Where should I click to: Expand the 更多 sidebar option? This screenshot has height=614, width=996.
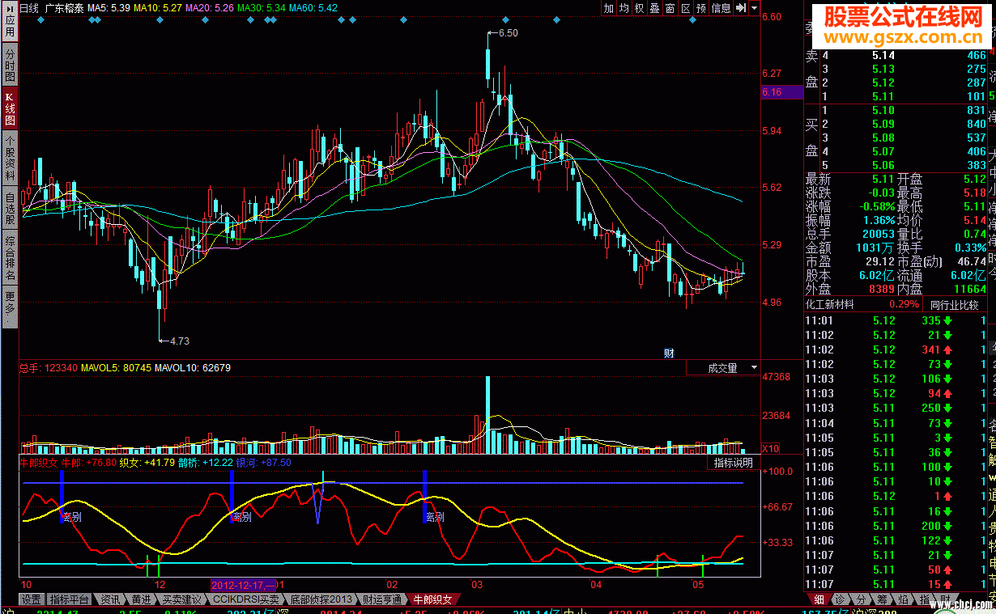(x=9, y=307)
